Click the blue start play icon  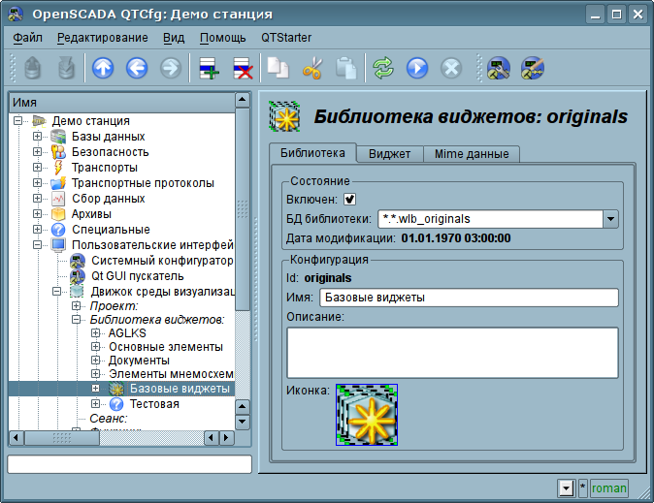[417, 68]
